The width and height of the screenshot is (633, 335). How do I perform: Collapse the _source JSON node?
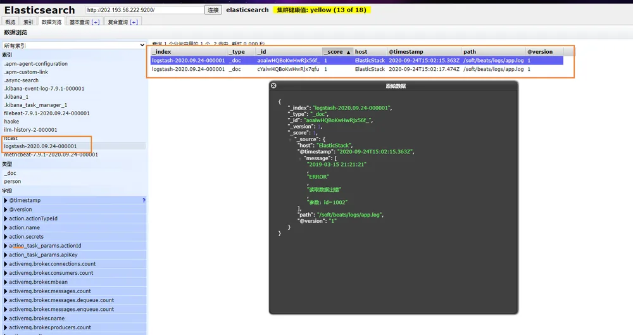click(x=290, y=139)
